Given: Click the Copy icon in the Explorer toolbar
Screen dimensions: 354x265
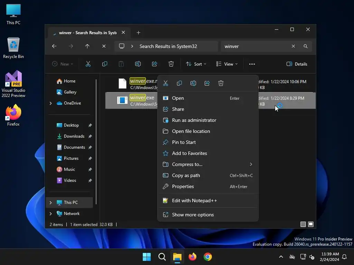Looking at the screenshot, I should (105, 64).
